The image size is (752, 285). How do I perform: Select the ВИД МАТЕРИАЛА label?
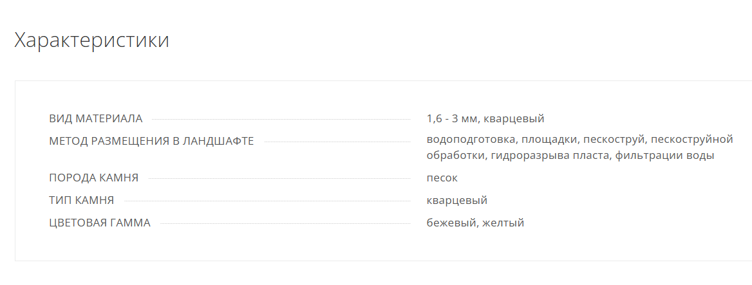[x=96, y=118]
